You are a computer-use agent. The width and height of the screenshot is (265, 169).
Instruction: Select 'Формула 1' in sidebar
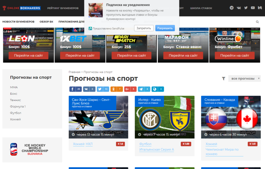tap(18, 106)
